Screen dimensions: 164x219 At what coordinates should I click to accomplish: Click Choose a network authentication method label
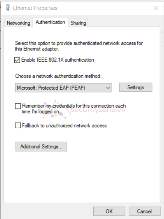(58, 76)
